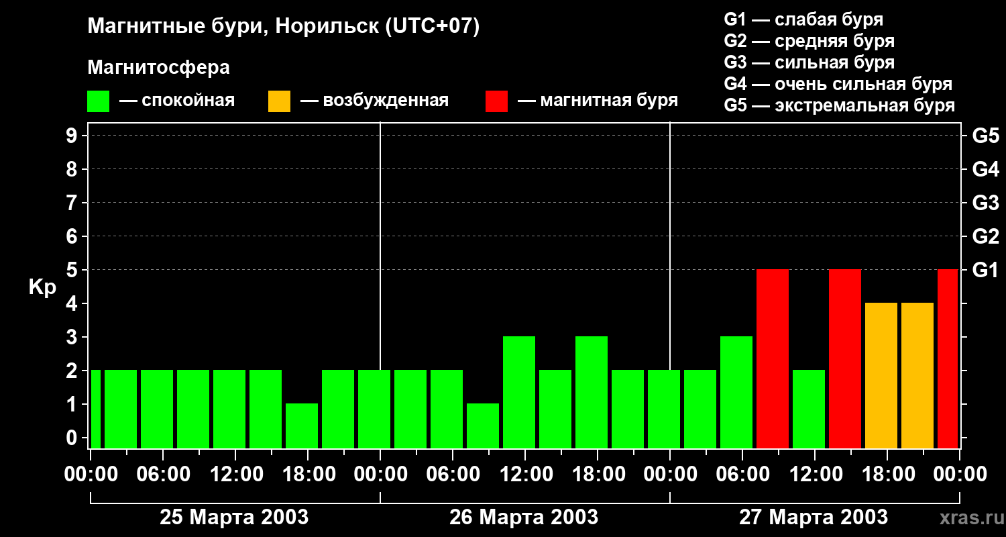
Task: Select the 'G5 — экстремальная буря' line
Action: pos(840,106)
